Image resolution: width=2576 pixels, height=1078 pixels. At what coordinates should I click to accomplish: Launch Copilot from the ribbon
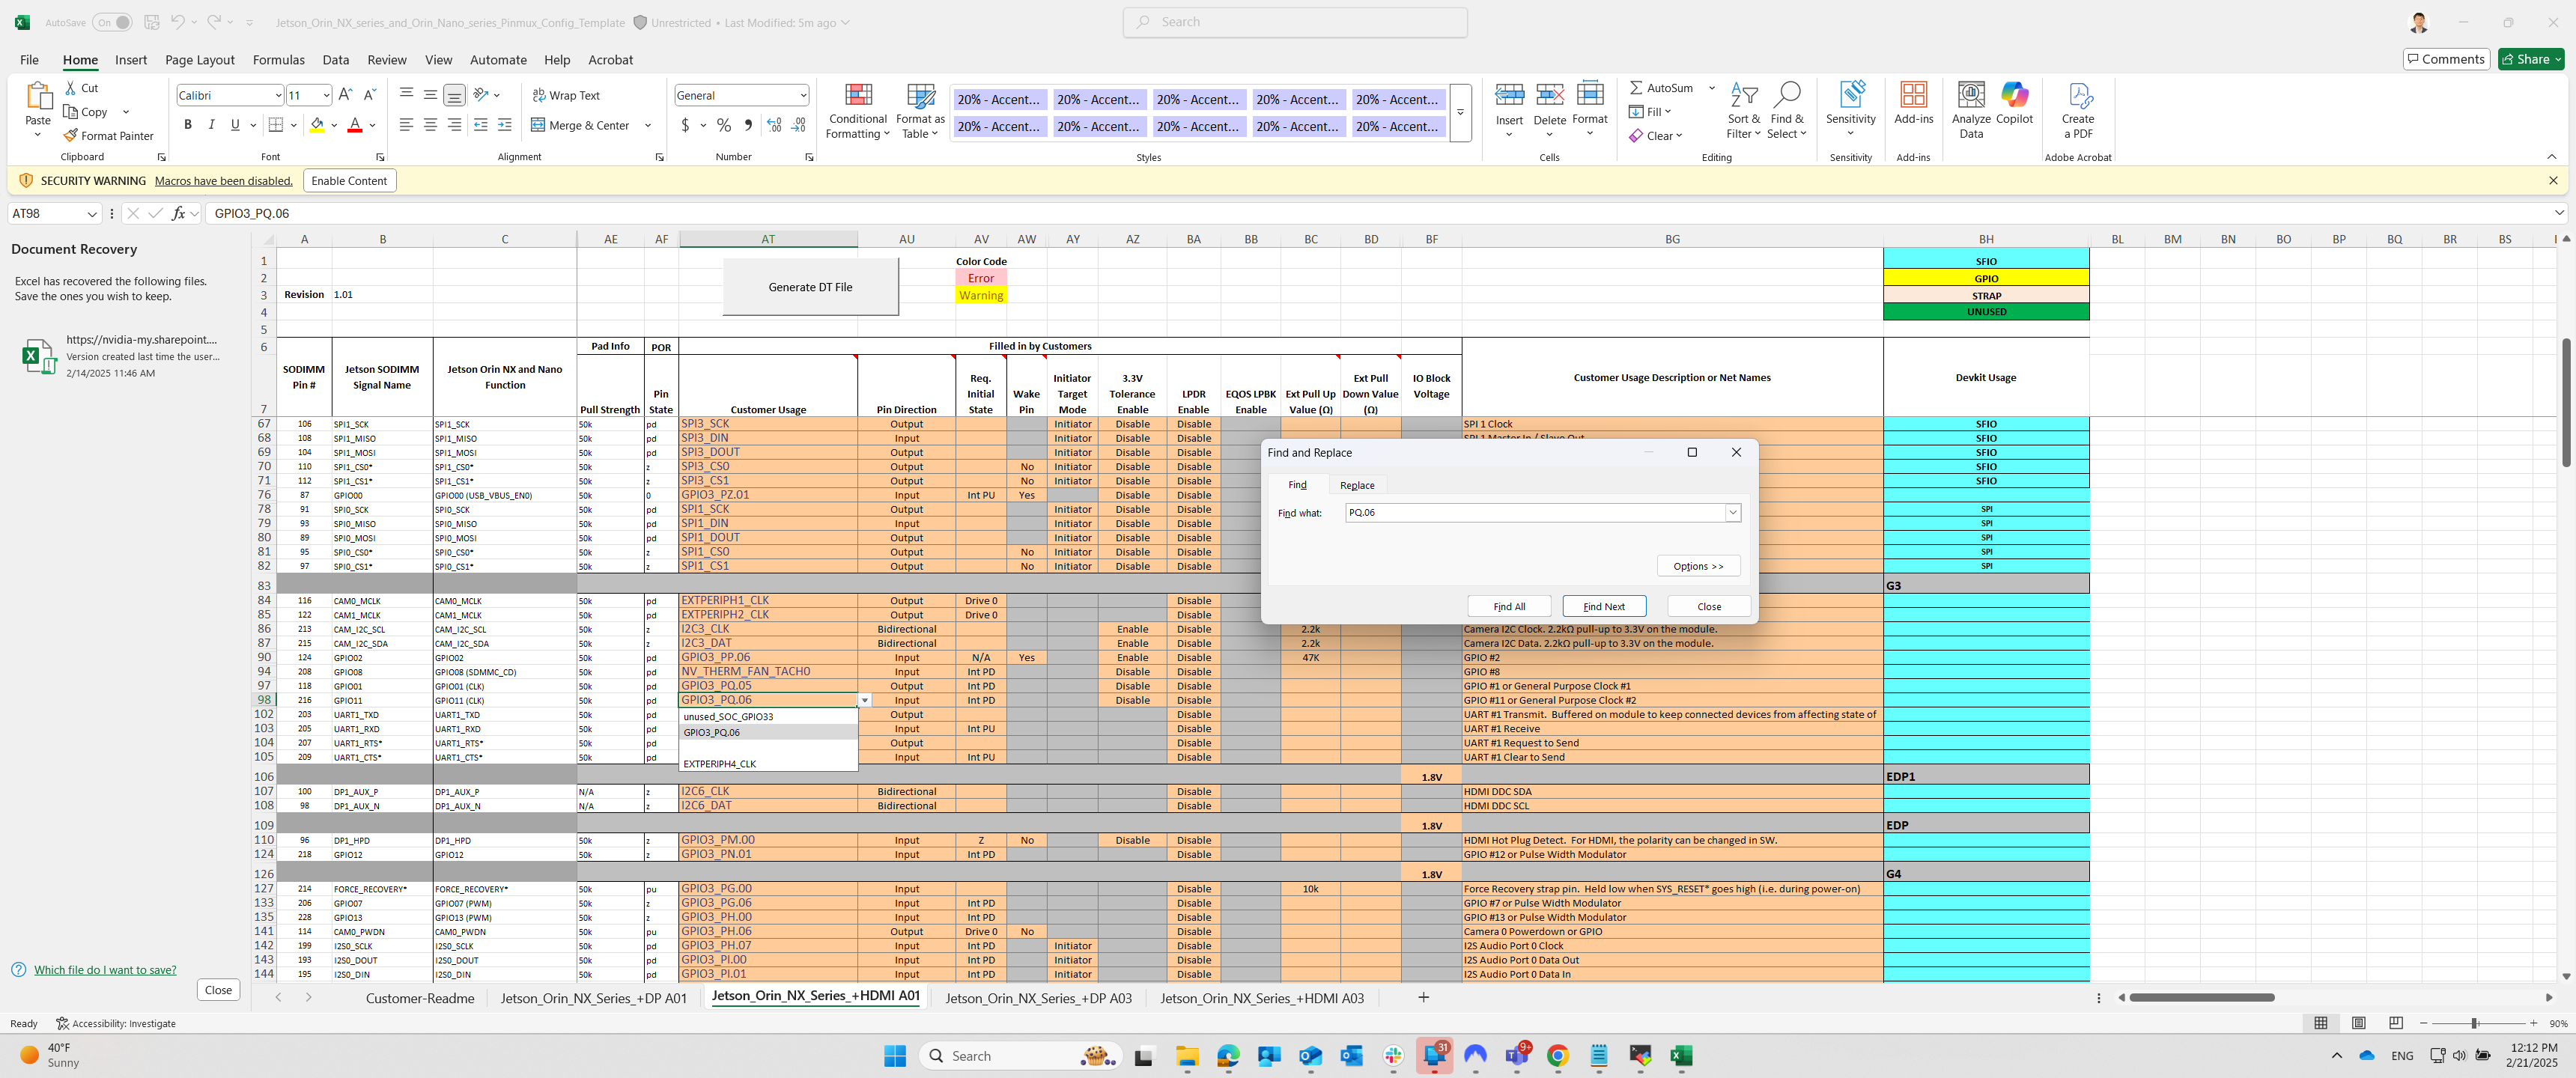point(2014,104)
